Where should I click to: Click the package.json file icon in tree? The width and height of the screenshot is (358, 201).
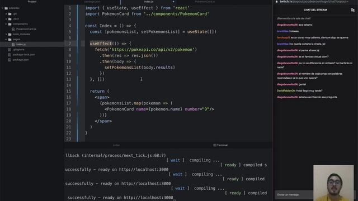tap(10, 60)
